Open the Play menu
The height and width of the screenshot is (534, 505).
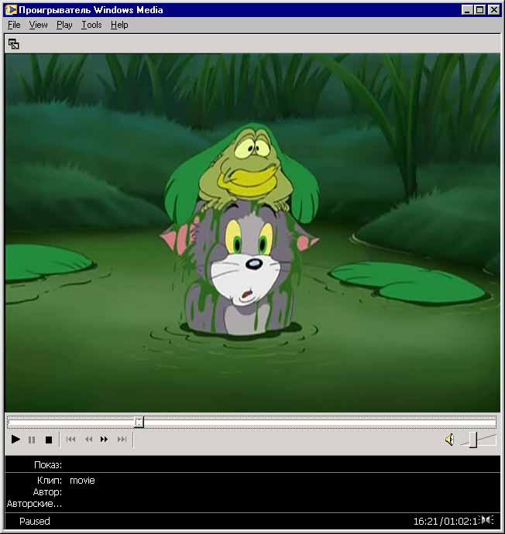[64, 25]
